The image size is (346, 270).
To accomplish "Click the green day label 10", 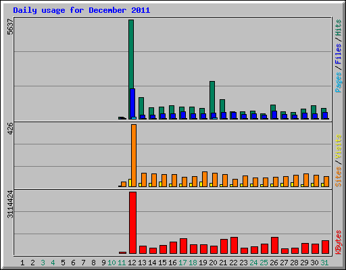I will click(112, 263).
